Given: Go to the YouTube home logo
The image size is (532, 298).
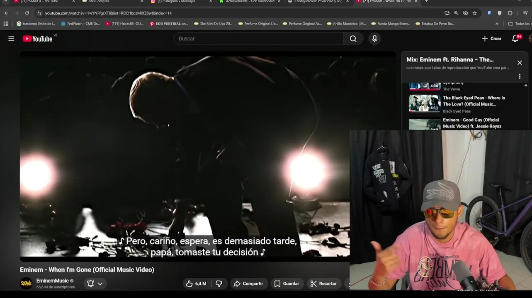Looking at the screenshot, I should [x=37, y=38].
